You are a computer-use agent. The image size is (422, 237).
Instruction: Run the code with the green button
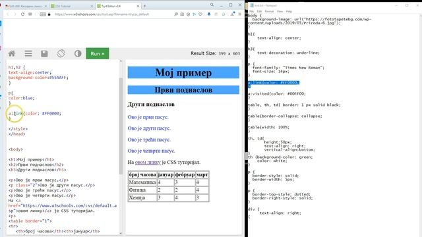[98, 53]
